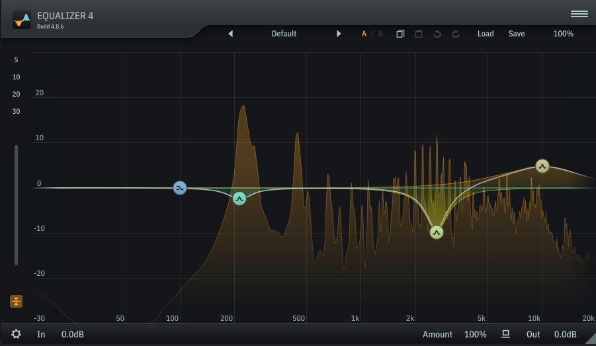Click the icon next to Amount percentage

click(x=505, y=334)
